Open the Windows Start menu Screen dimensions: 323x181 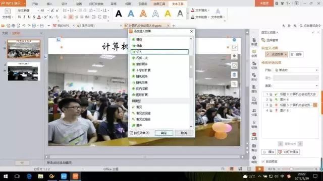coord(6,176)
